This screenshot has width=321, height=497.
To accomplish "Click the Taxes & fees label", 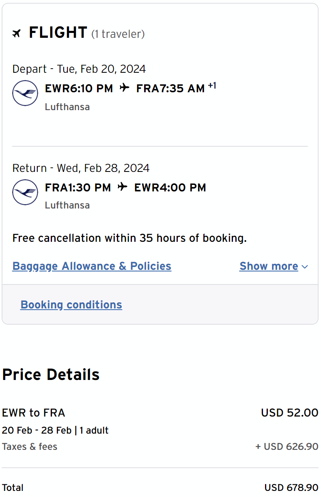I will coord(30,447).
